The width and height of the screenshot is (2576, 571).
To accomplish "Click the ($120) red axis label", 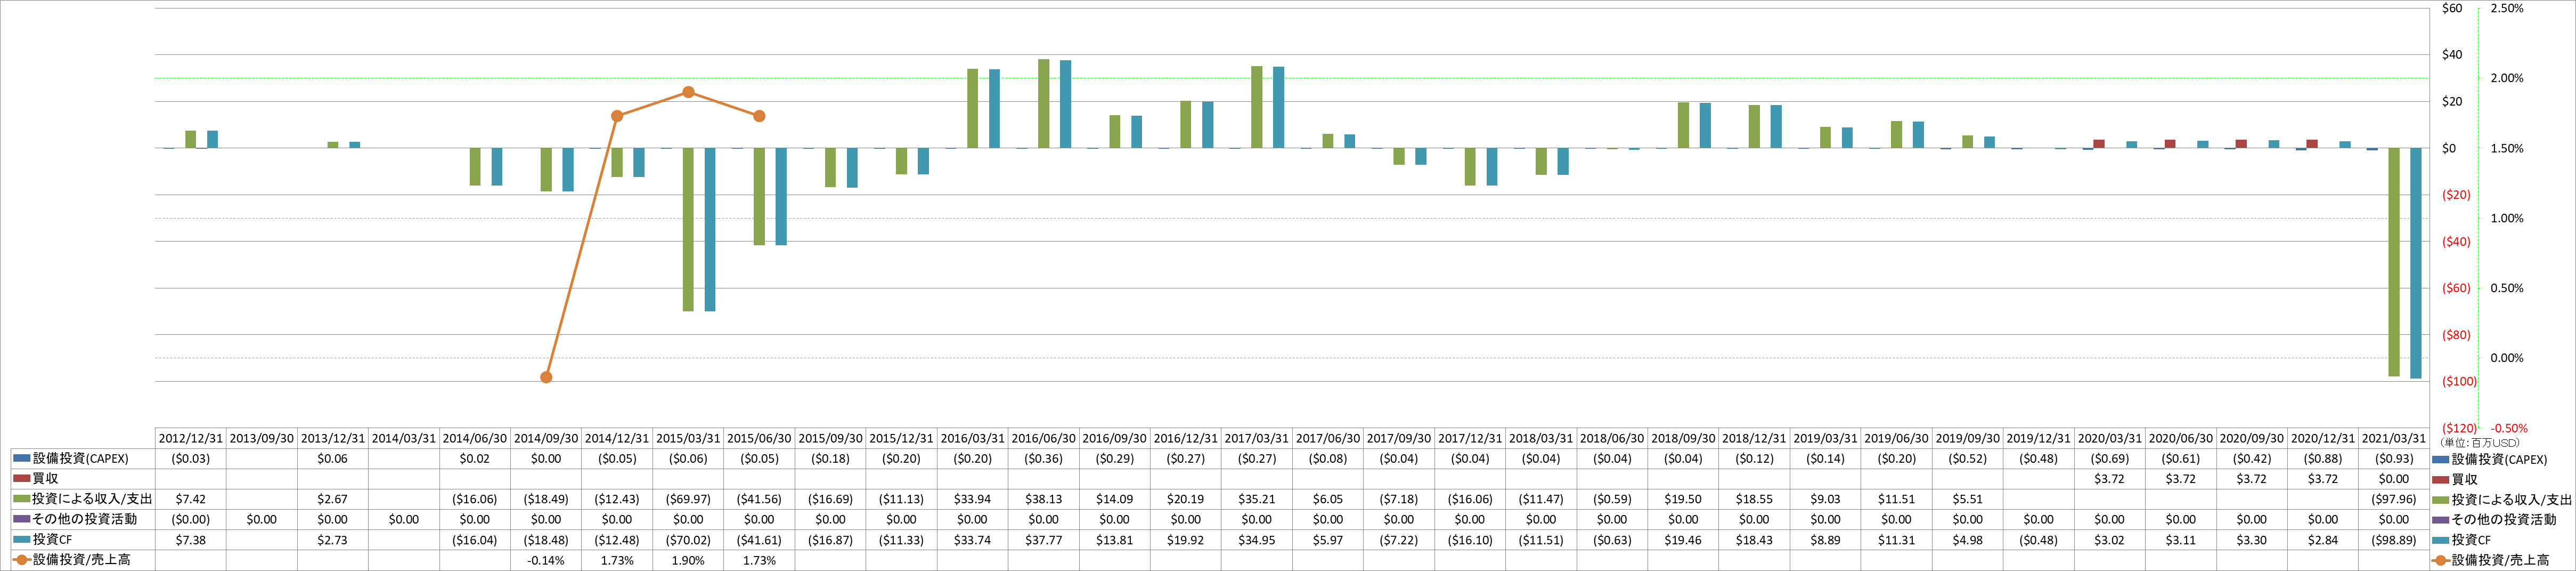I will coord(2459,428).
